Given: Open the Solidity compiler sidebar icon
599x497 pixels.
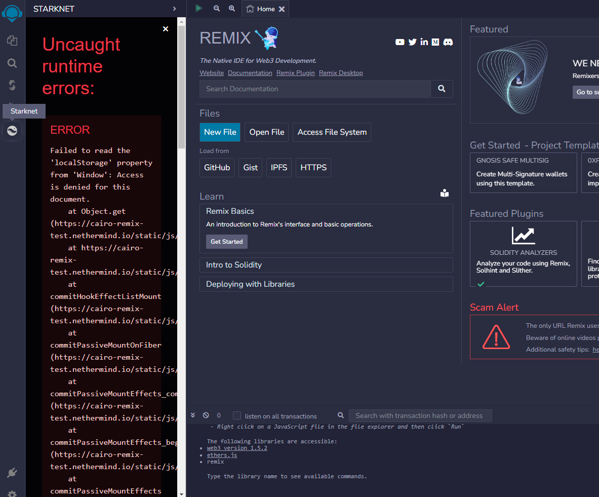Looking at the screenshot, I should [12, 85].
